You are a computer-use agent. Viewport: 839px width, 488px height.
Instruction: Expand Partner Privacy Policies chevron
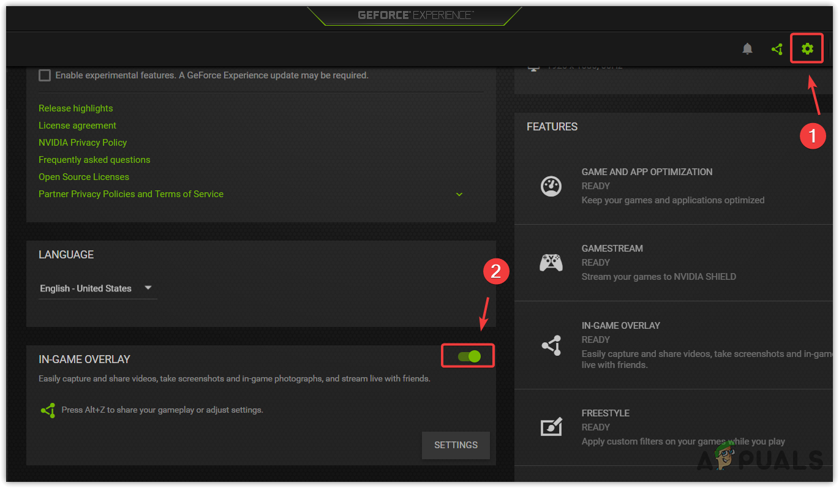coord(459,195)
